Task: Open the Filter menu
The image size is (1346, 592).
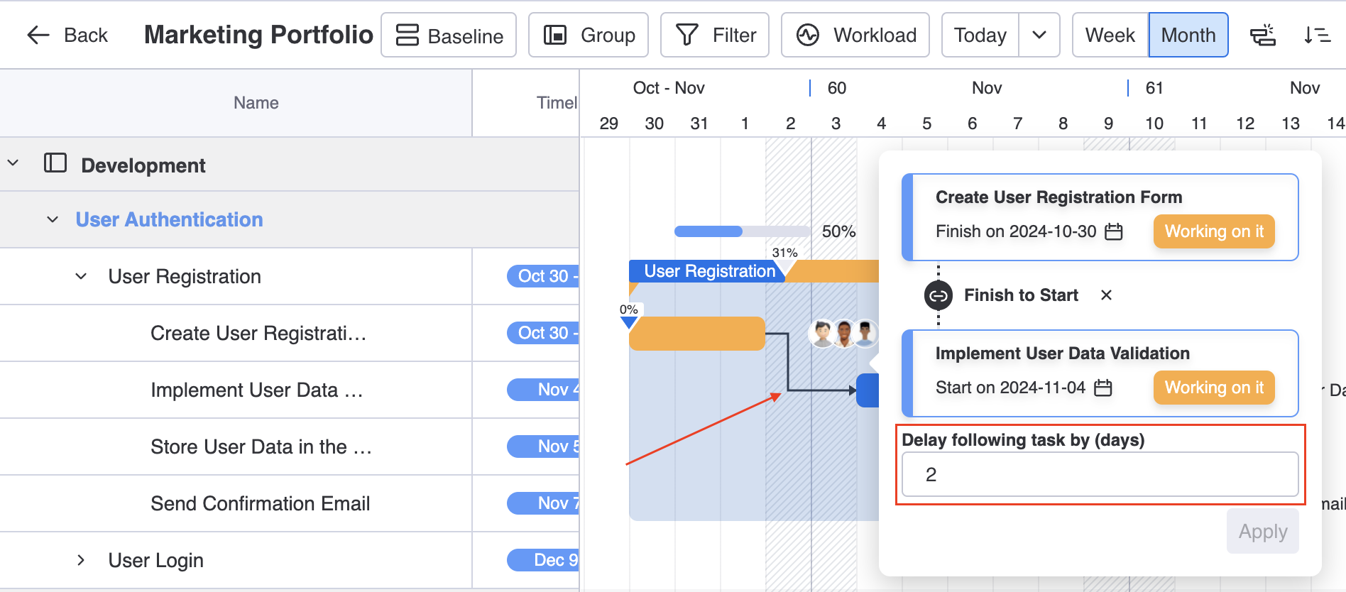Action: tap(715, 35)
